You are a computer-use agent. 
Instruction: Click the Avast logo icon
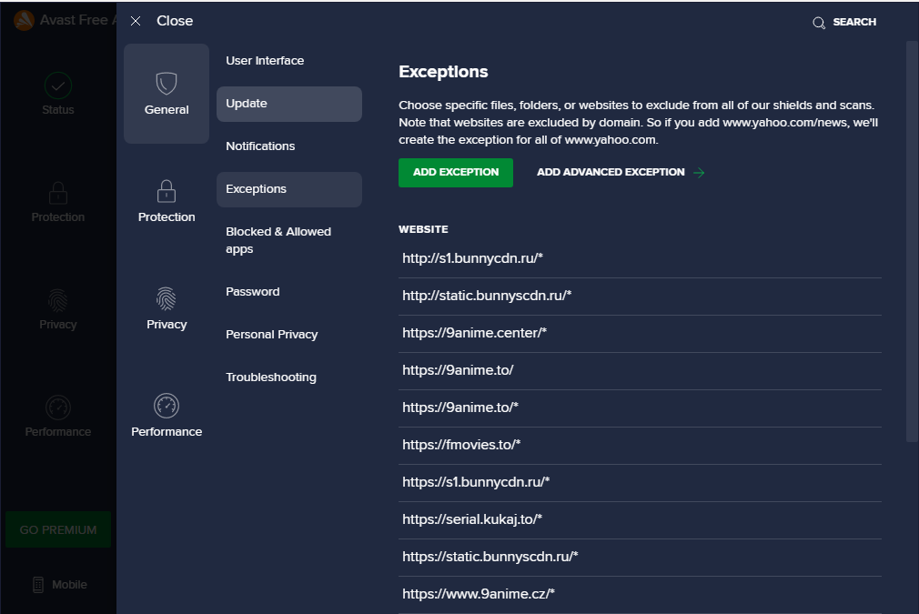(24, 21)
